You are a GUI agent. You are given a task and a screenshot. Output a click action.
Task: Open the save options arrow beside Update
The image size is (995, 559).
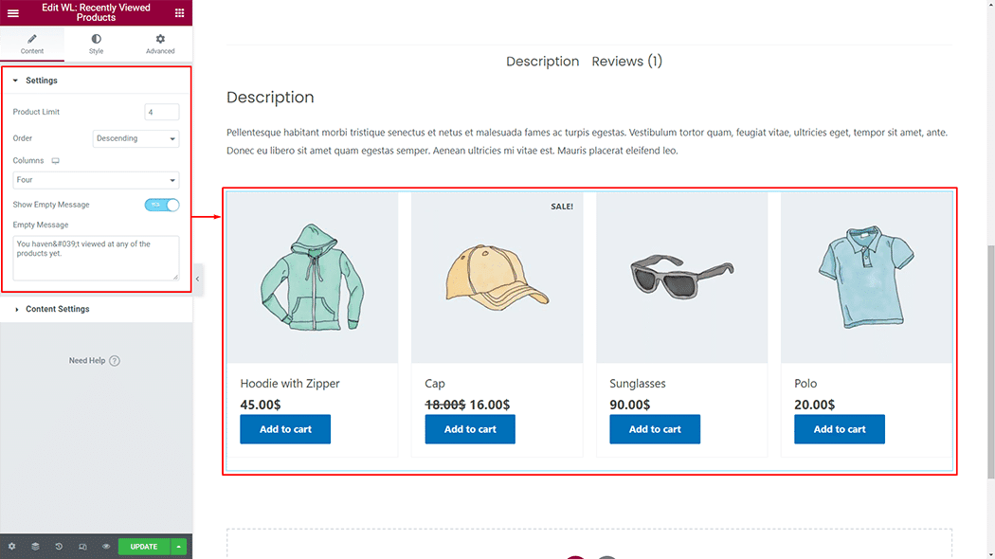coord(178,547)
